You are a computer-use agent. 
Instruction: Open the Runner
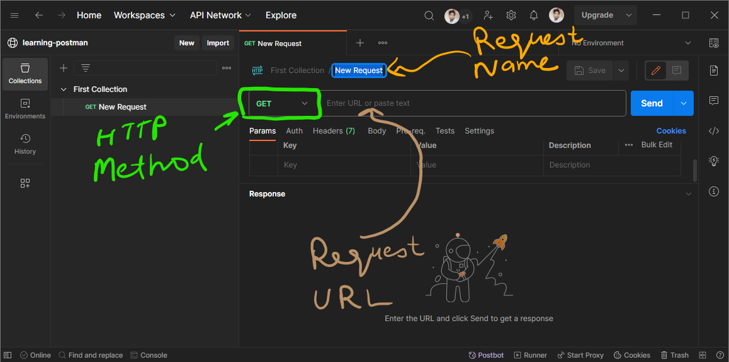(x=531, y=355)
